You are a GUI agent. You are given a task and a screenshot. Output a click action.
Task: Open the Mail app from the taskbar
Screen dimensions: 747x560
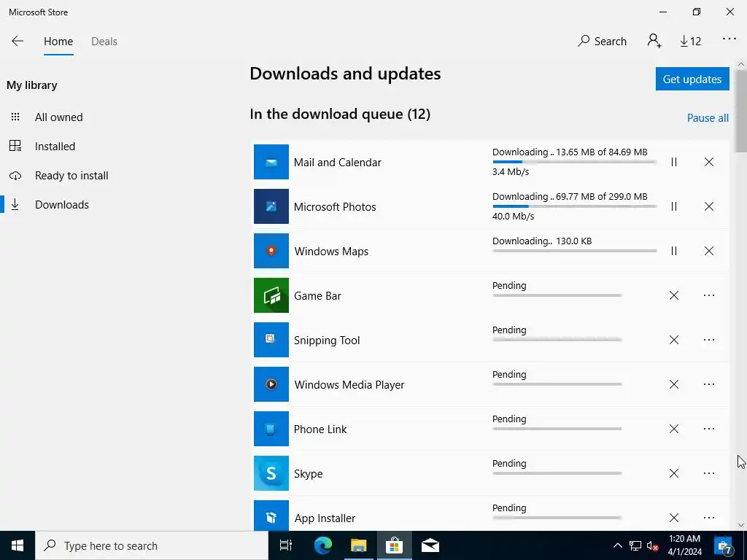coord(430,545)
